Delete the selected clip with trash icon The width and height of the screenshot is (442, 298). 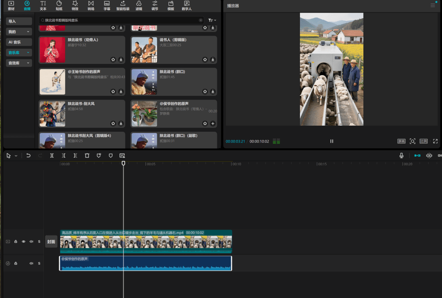(87, 156)
